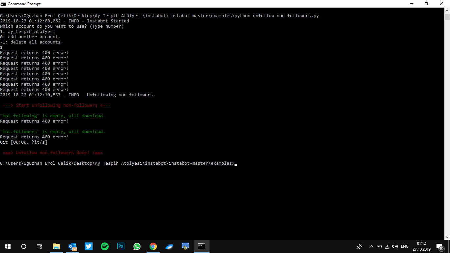450x253 pixels.
Task: Open the Start menu
Action: click(7, 246)
